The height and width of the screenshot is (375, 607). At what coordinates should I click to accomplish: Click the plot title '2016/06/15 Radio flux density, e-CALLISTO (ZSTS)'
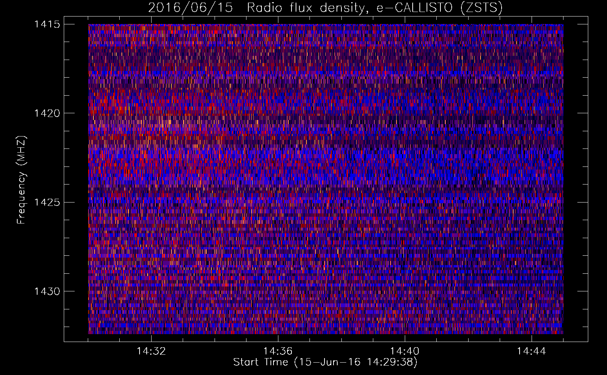click(x=325, y=8)
